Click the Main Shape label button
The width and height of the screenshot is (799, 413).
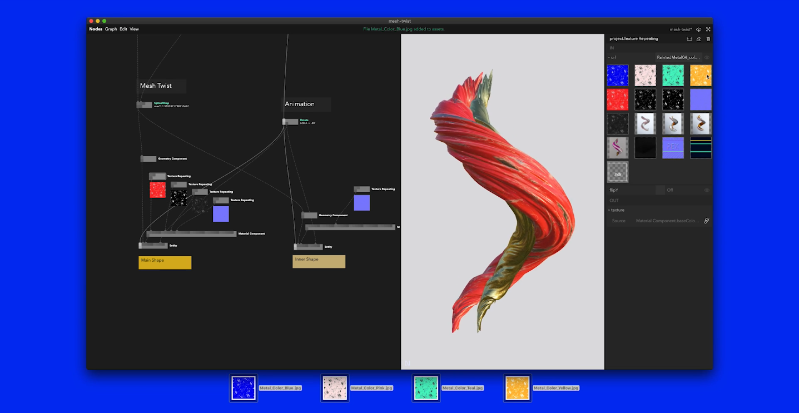[x=165, y=262]
